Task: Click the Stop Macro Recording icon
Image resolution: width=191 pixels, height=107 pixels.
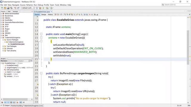Action: (x=92, y=15)
